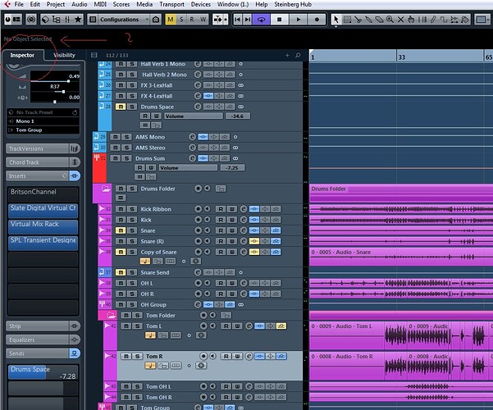Open the SPL Transient Designer insert
The image size is (493, 410).
tap(43, 243)
